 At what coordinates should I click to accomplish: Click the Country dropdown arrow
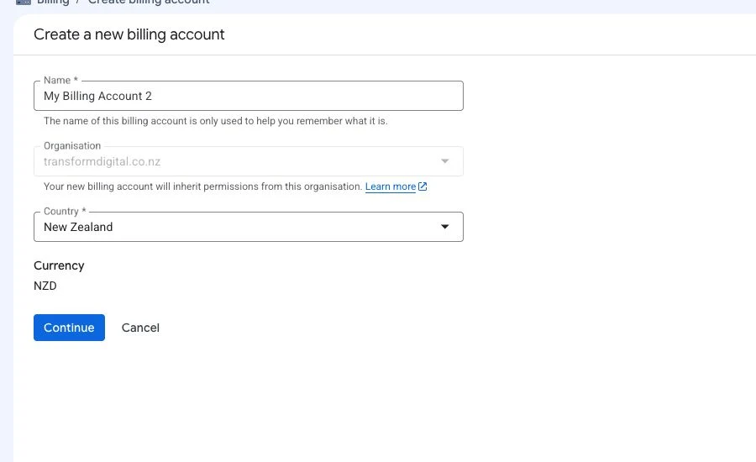[444, 227]
